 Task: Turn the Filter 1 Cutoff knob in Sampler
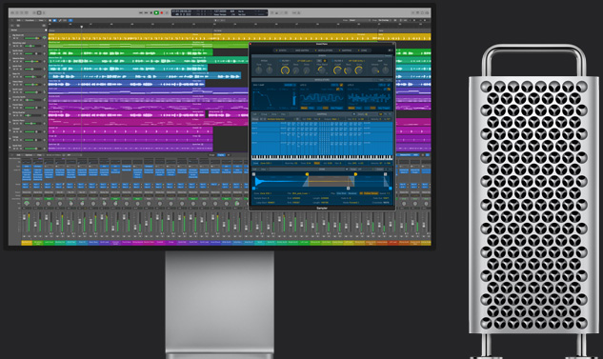tap(286, 70)
